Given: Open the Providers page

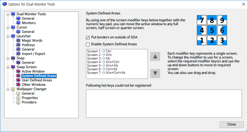Looking at the screenshot, I should 29,102.
